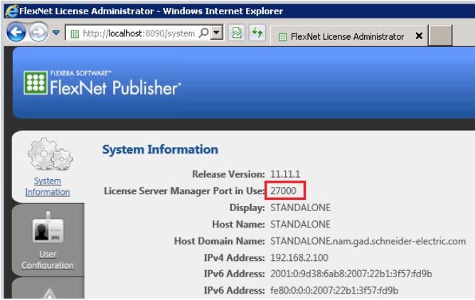Click the Internet Explorer title bar icon
This screenshot has width=475, height=300.
tap(11, 11)
